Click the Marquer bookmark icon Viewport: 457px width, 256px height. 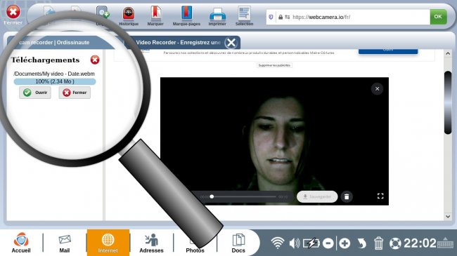(x=155, y=16)
